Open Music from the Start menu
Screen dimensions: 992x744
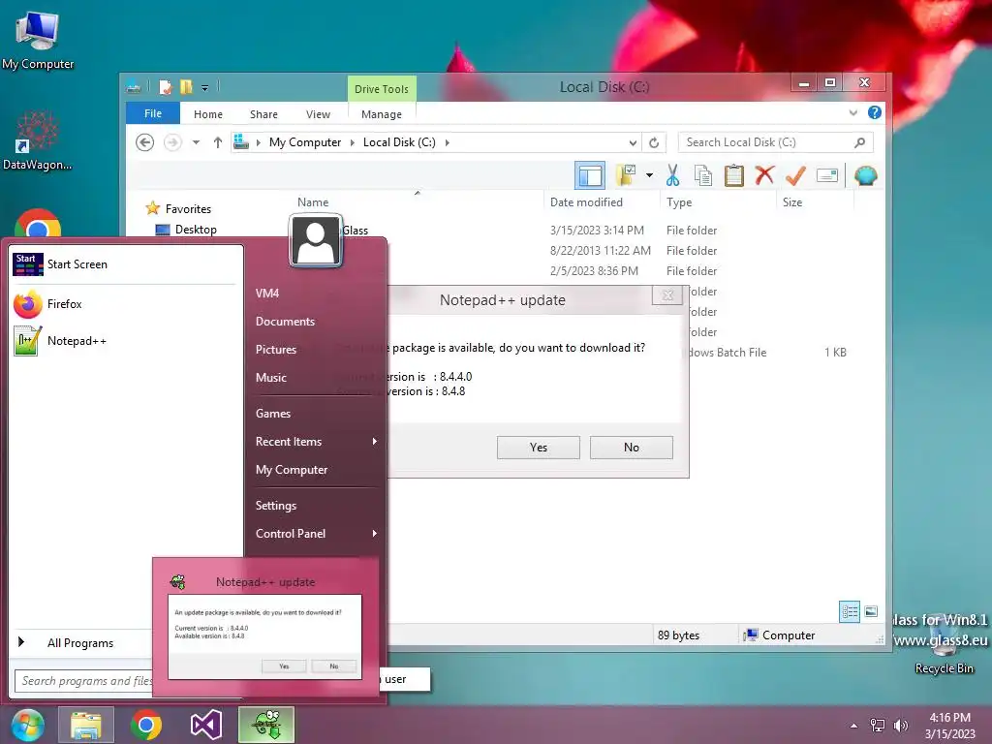pyautogui.click(x=271, y=378)
